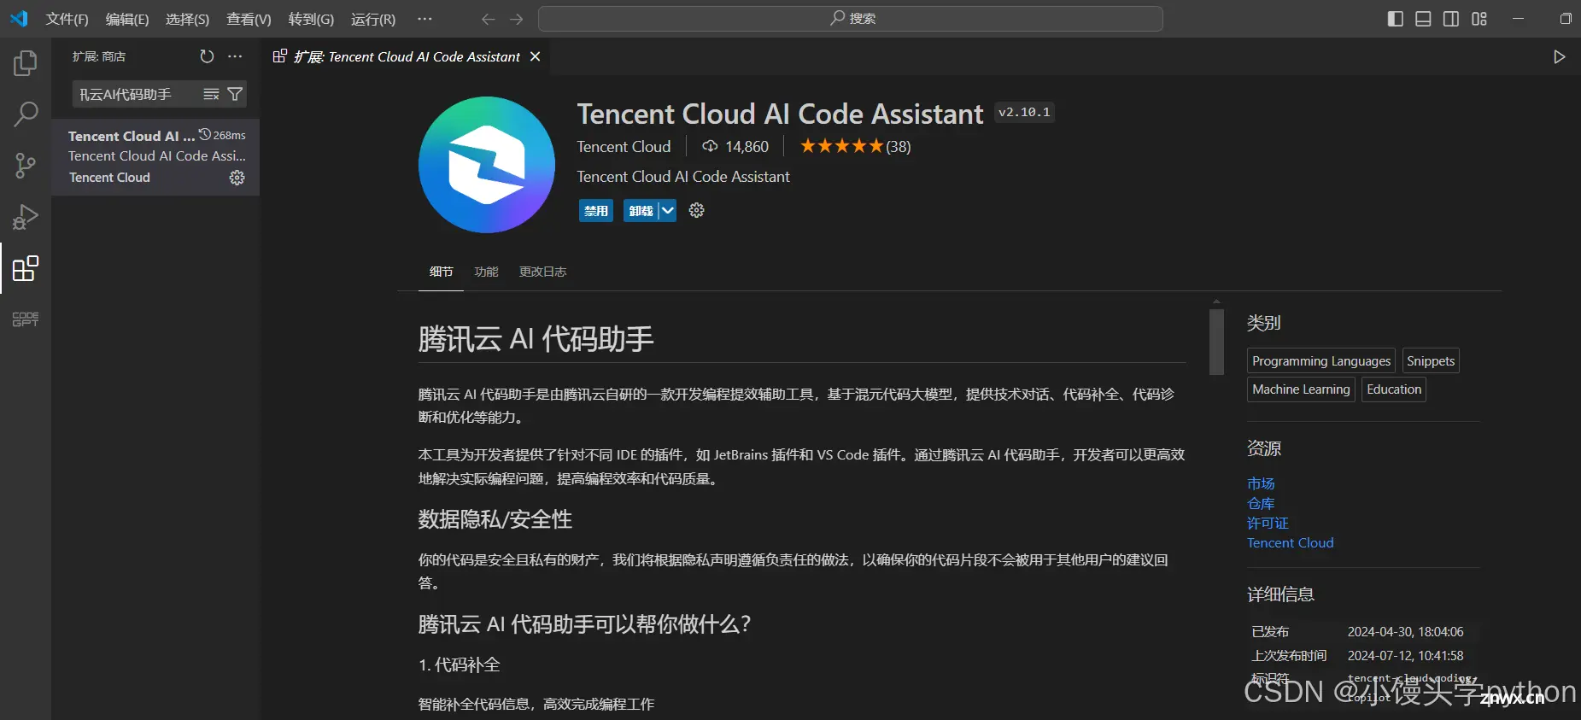The image size is (1581, 720).
Task: Toggle primary side bar layout icon
Action: coord(1396,19)
